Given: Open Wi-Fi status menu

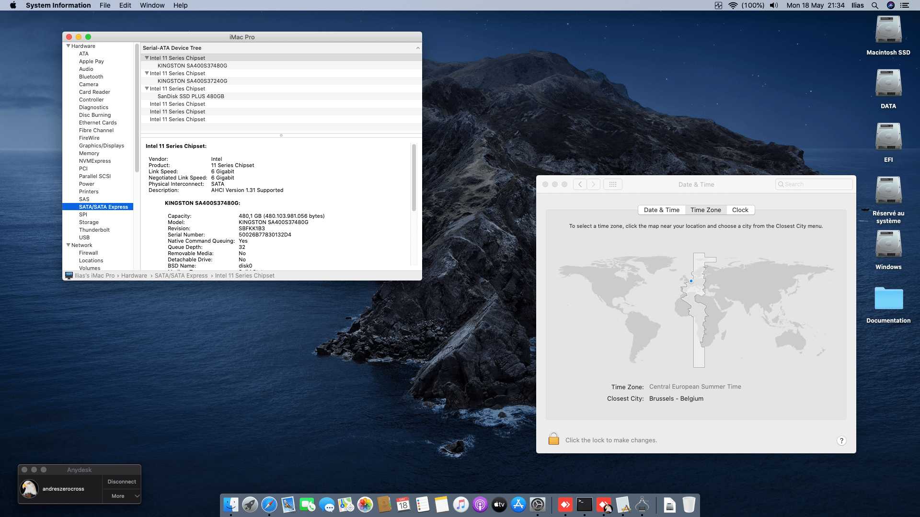Looking at the screenshot, I should [733, 5].
